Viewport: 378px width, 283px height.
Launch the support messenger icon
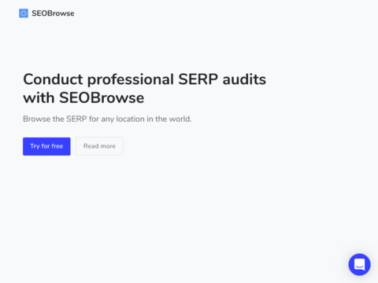(x=359, y=264)
